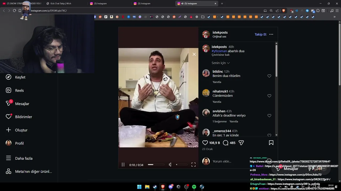Switch to the SNOW STRIPP YouTube tab
The image size is (341, 191).
(22, 3)
